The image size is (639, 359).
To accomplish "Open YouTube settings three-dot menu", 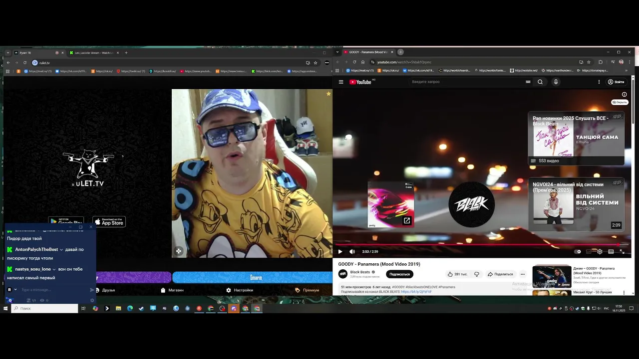I will tap(599, 82).
